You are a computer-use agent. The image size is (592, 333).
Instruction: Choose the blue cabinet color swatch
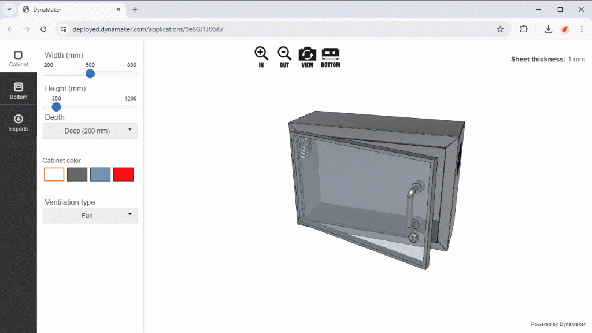click(x=101, y=175)
